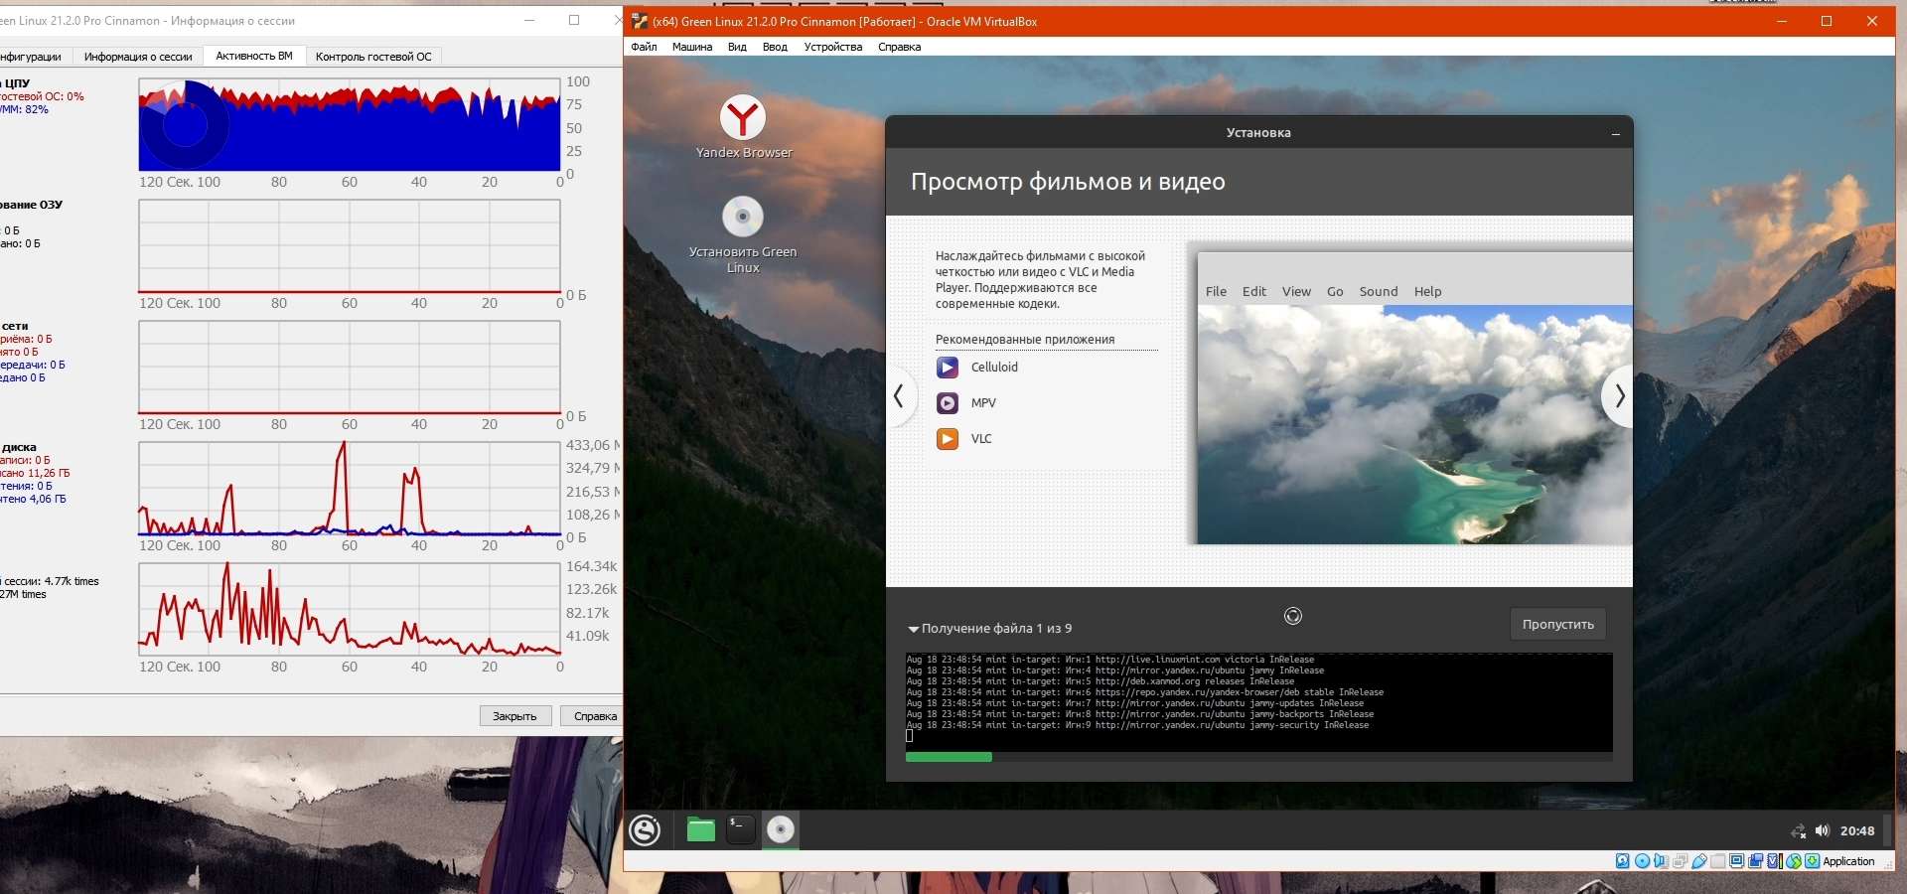The height and width of the screenshot is (894, 1907).
Task: Click the Celluloid app icon in recommendations
Action: tap(948, 368)
